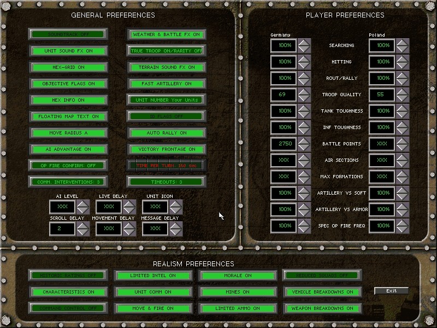This screenshot has height=328, width=437.
Task: Toggle Objective Flags On
Action: click(x=68, y=84)
